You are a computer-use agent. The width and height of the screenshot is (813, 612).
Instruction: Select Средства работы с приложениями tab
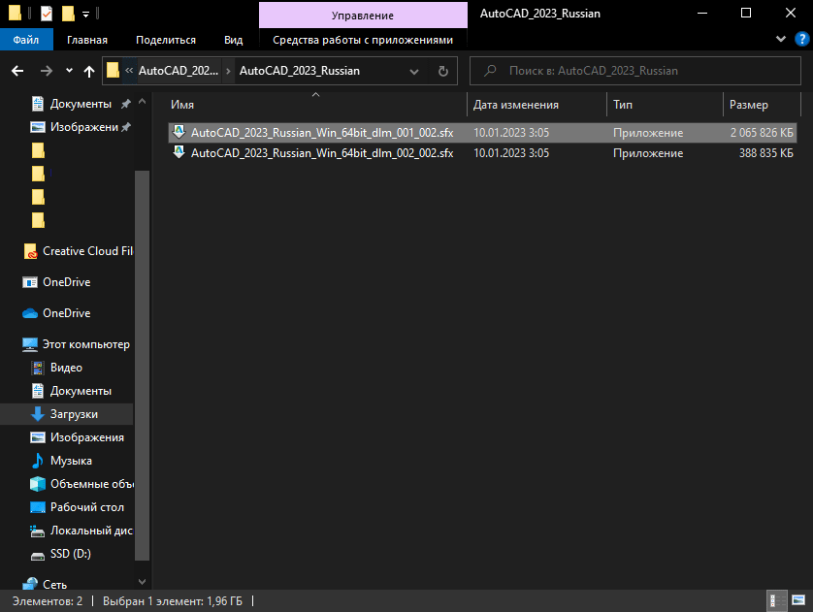[363, 40]
